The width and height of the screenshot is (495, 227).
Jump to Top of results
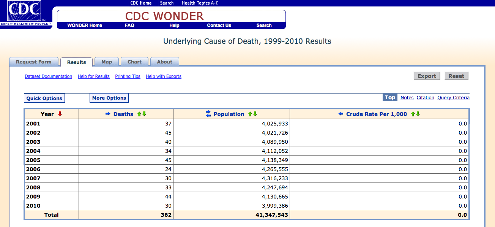390,98
